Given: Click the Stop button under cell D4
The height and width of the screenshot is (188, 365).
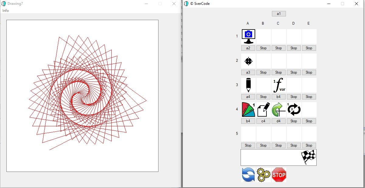Looking at the screenshot, I should click(294, 121).
